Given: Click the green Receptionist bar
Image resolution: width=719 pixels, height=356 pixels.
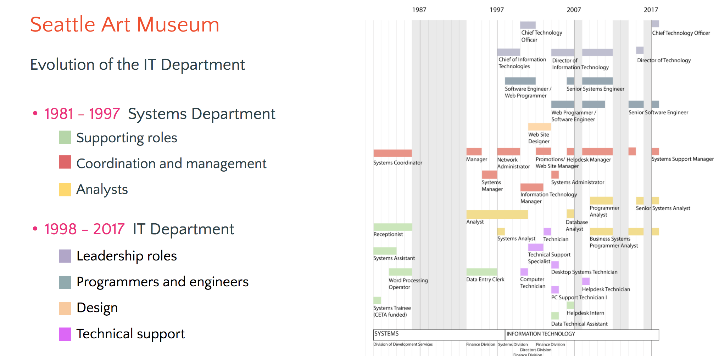Looking at the screenshot, I should pyautogui.click(x=392, y=227).
